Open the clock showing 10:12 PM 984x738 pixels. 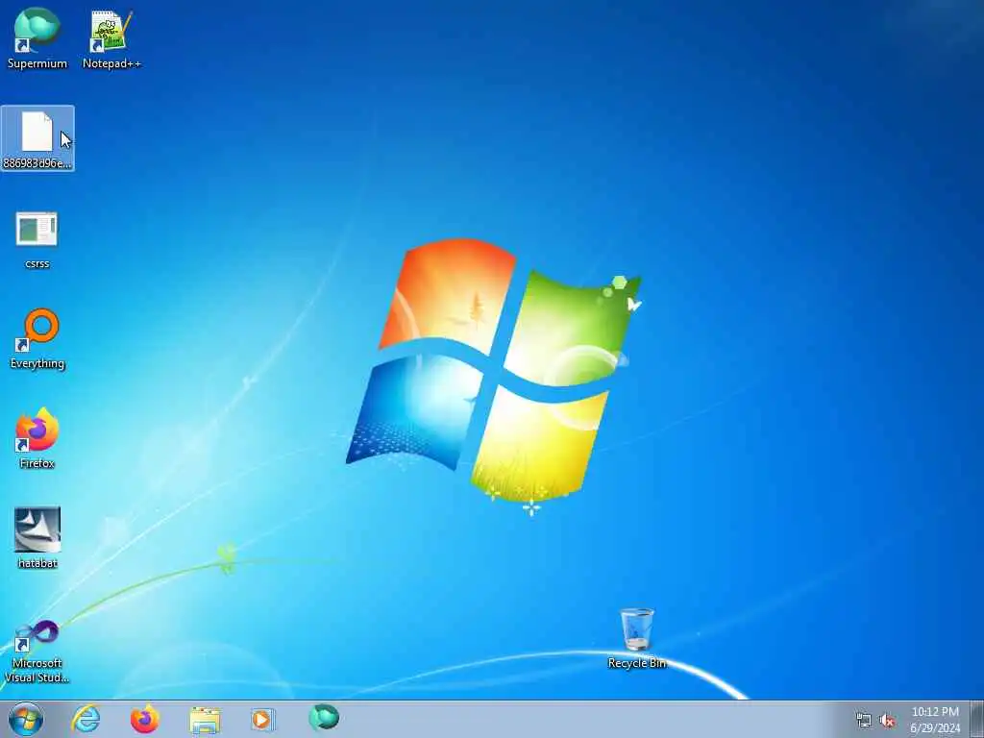(x=935, y=720)
